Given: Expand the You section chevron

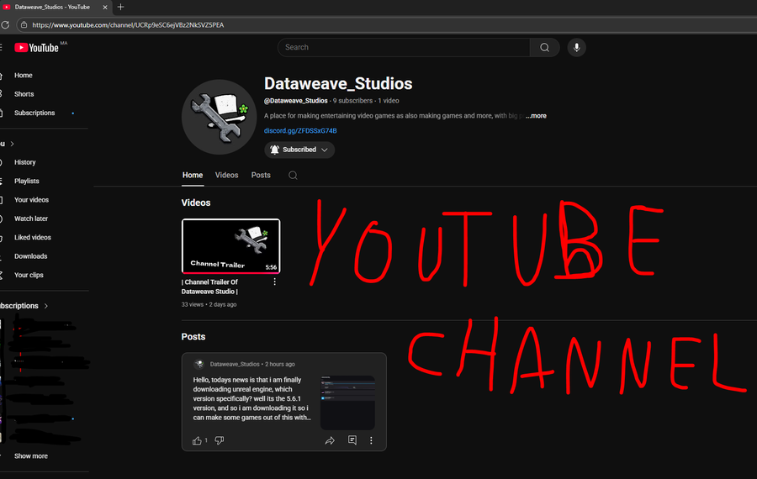Looking at the screenshot, I should point(12,144).
